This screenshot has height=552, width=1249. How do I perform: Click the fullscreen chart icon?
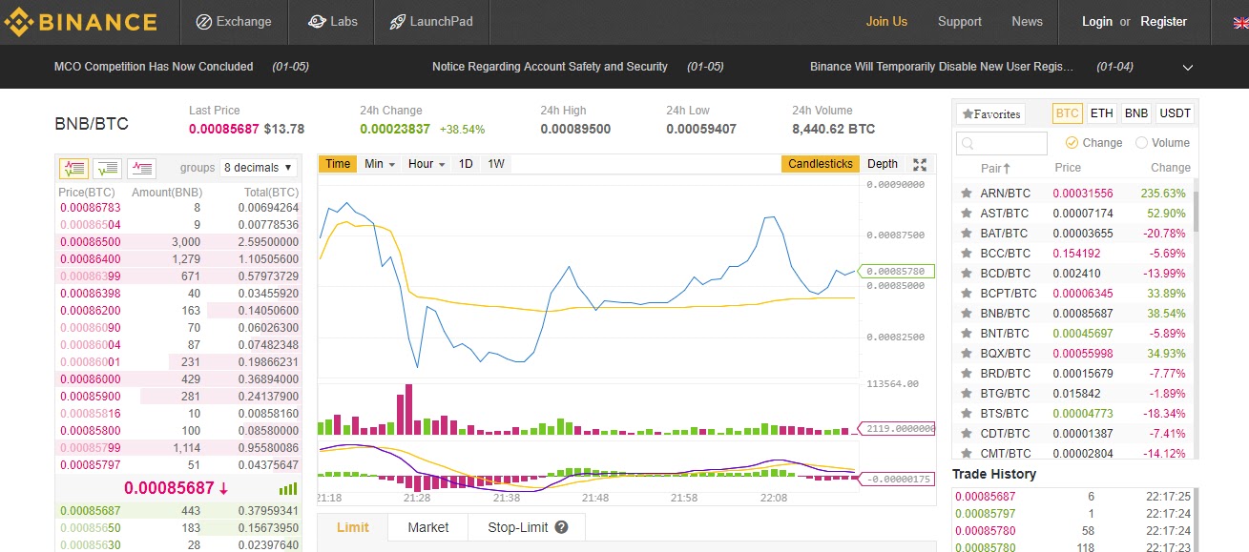click(920, 165)
